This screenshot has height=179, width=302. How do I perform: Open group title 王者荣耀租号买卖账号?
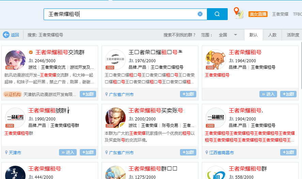pyautogui.click(x=156, y=110)
